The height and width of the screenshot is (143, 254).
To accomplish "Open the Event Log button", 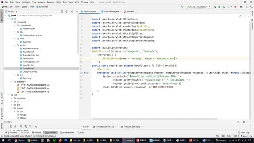I will point(243,133).
